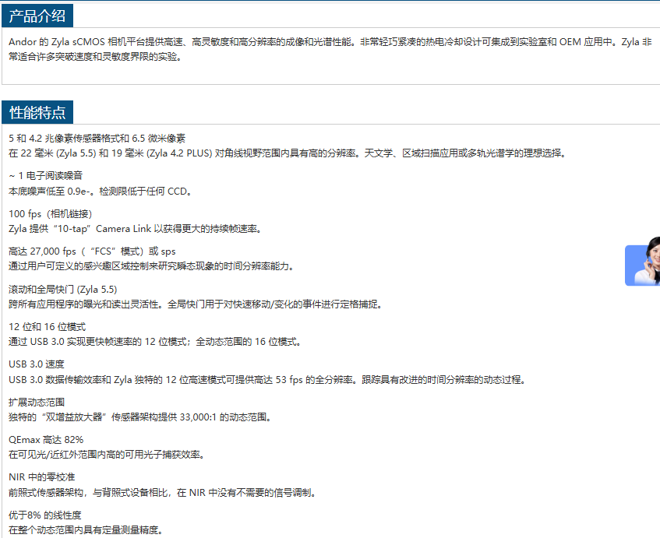Click the 优于8% 的线性度 title
The image size is (660, 538).
click(x=44, y=515)
